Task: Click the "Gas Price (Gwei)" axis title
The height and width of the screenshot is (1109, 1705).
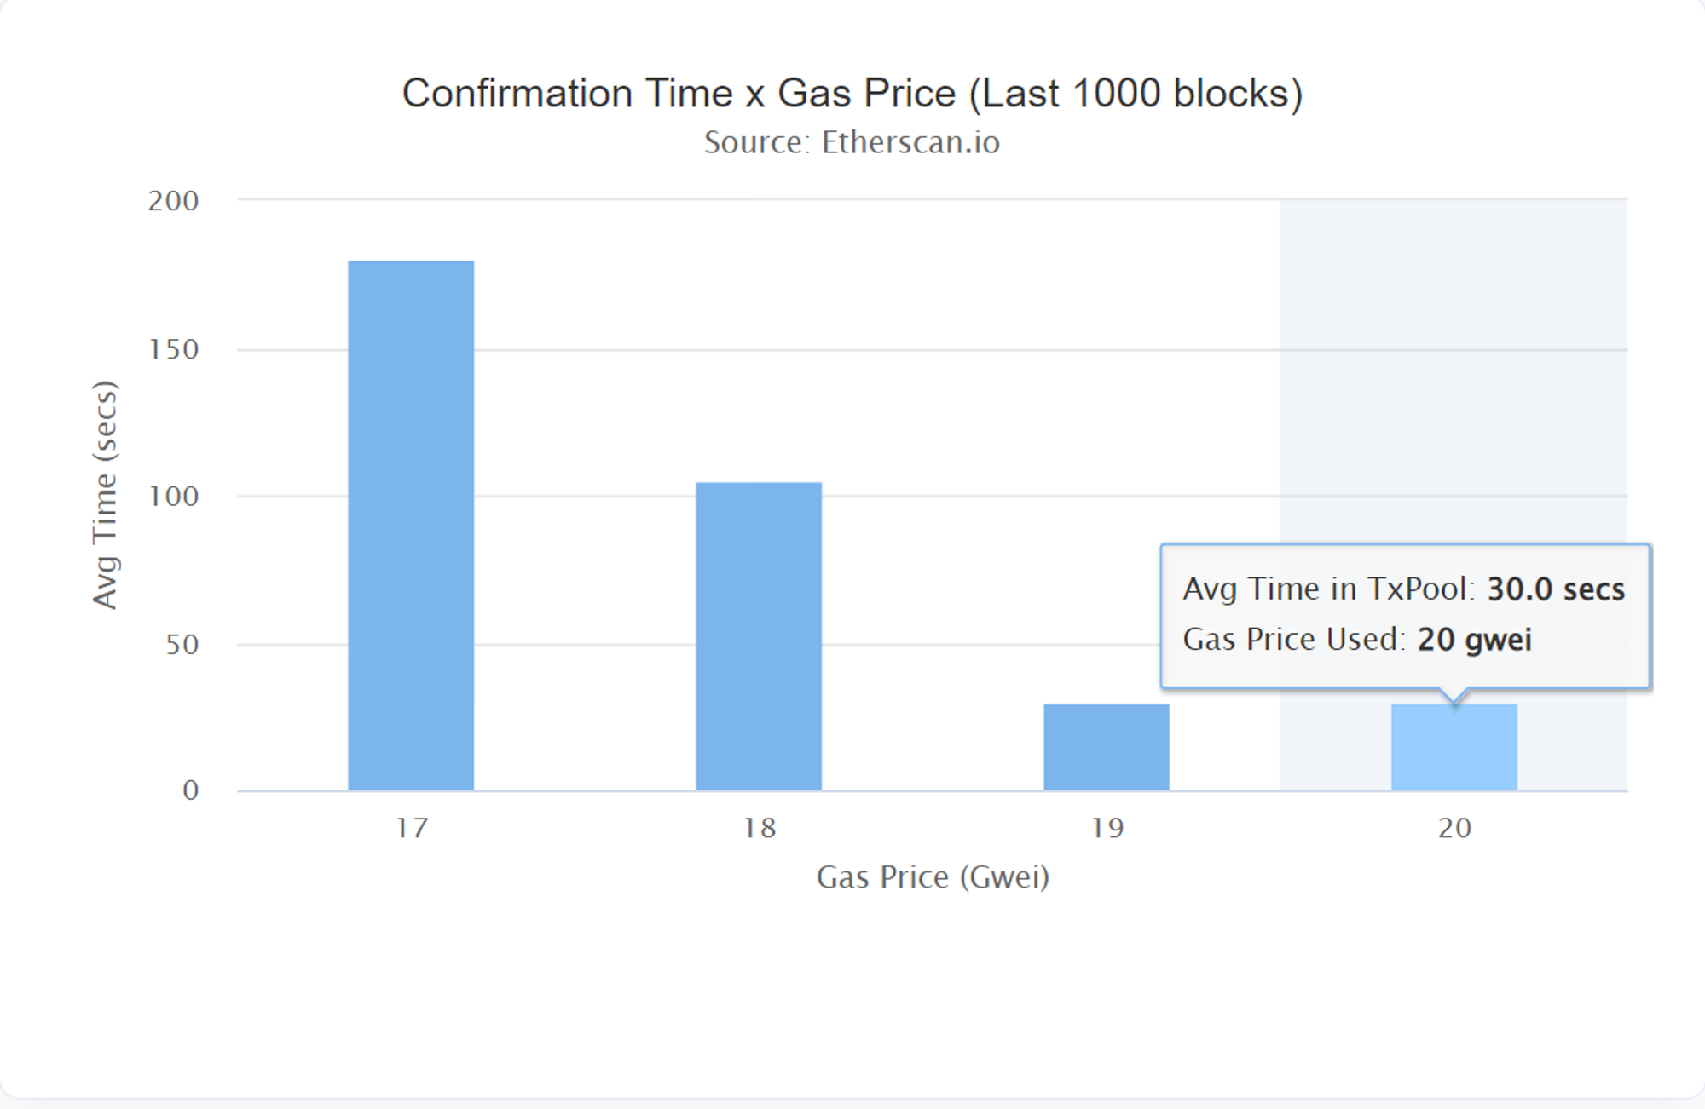Action: (x=933, y=876)
